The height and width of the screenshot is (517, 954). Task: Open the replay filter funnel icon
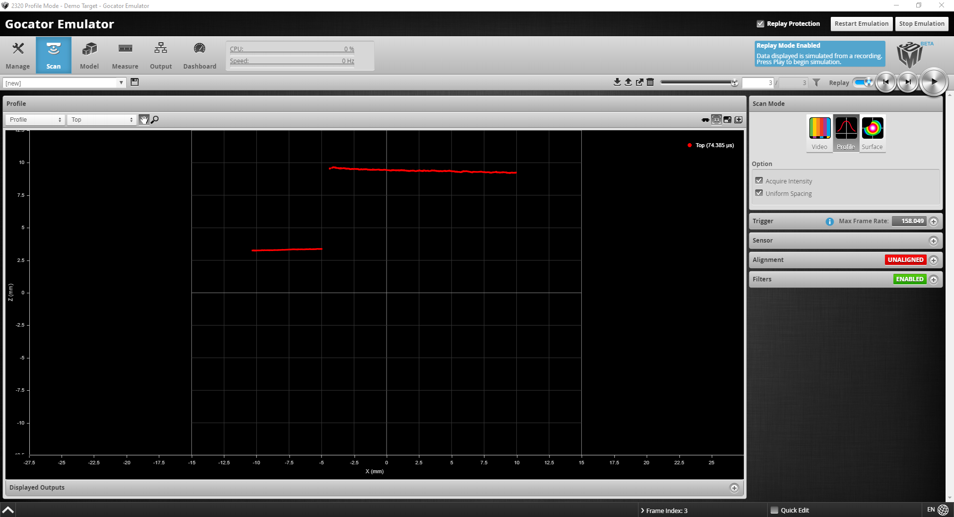click(x=816, y=83)
